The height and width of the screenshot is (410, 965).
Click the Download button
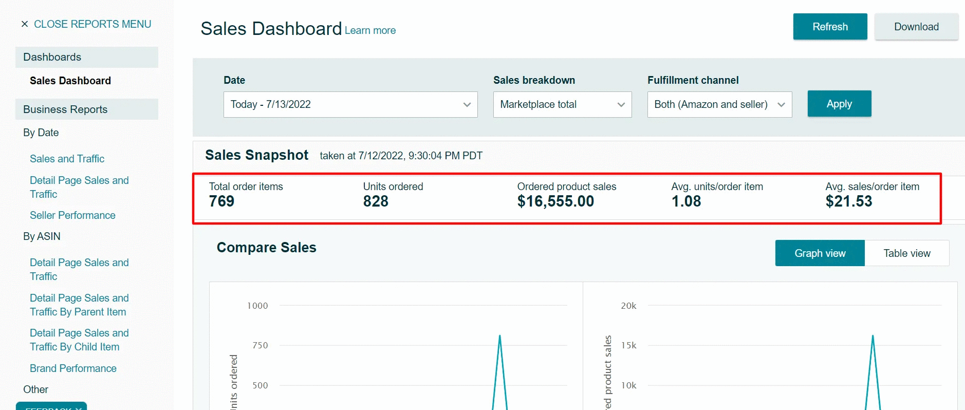[916, 27]
